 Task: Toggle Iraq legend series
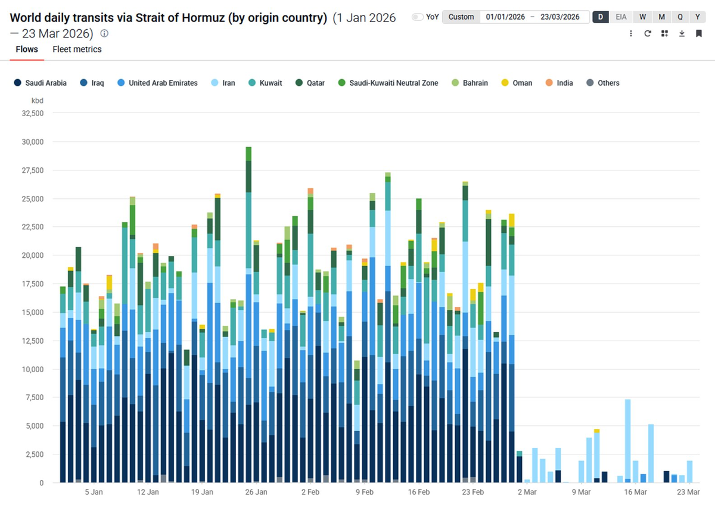pos(92,83)
